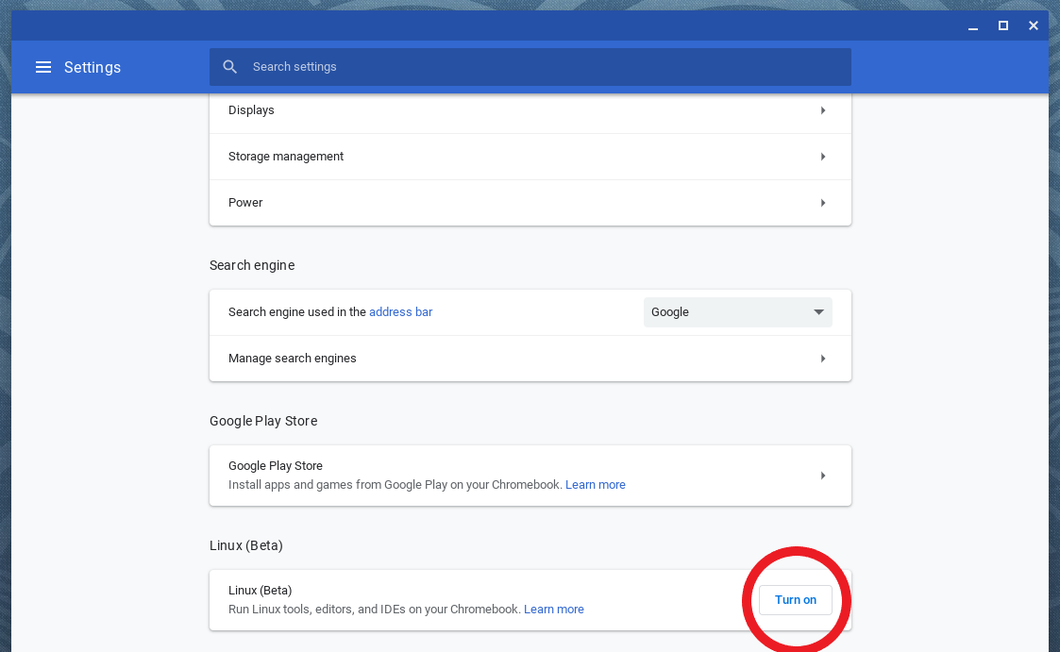Click the address bar link
This screenshot has width=1060, height=652.
click(x=400, y=312)
